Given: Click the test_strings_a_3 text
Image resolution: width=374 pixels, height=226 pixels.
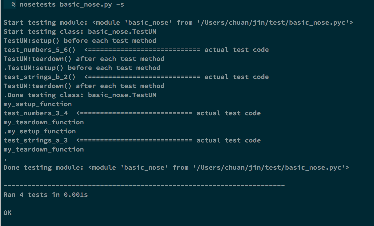Looking at the screenshot, I should tap(35, 140).
